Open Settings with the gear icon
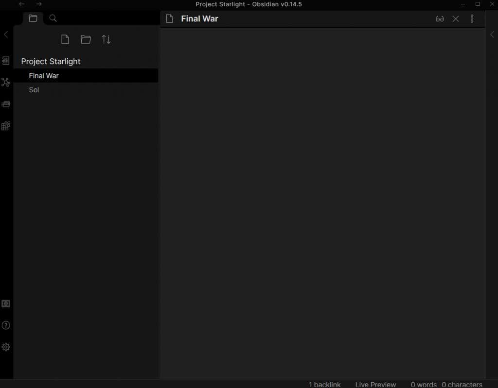 point(6,347)
